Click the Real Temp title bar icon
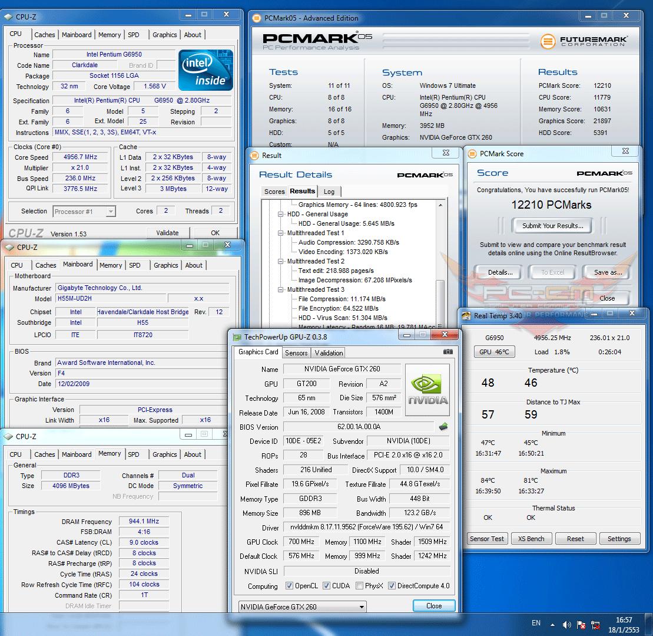The height and width of the screenshot is (636, 653). (466, 315)
